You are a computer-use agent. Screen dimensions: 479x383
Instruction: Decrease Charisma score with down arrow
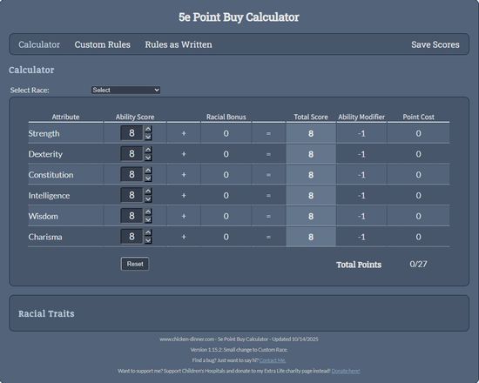148,240
